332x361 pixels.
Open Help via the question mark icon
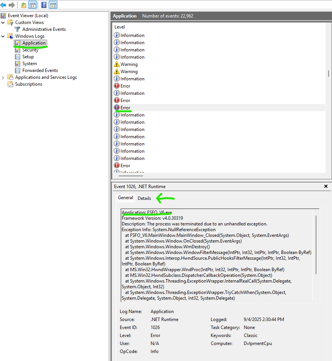[x=44, y=5]
